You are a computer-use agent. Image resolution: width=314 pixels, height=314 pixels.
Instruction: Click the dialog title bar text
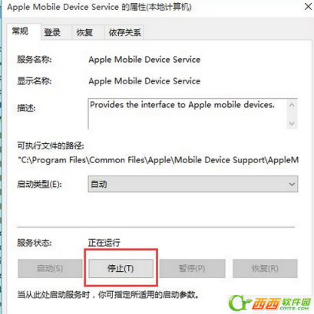(99, 7)
